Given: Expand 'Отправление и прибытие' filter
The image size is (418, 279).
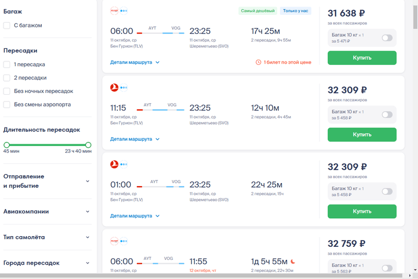Looking at the screenshot, I should [87, 181].
